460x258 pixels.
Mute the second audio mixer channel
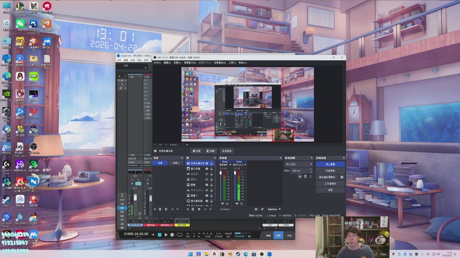[237, 204]
